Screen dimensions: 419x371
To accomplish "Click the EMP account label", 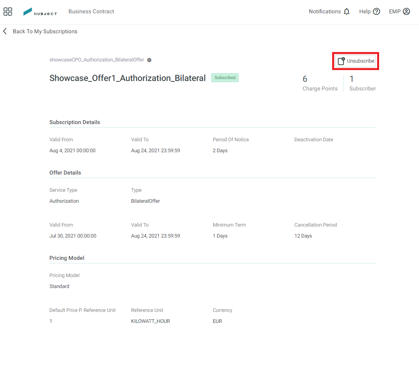I will (x=395, y=11).
